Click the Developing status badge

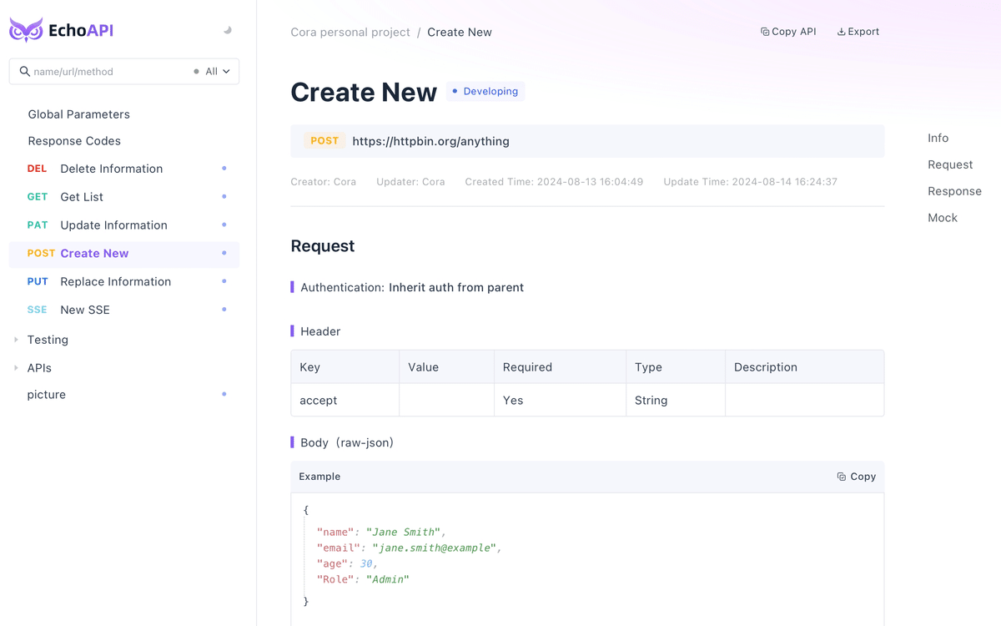pos(485,92)
